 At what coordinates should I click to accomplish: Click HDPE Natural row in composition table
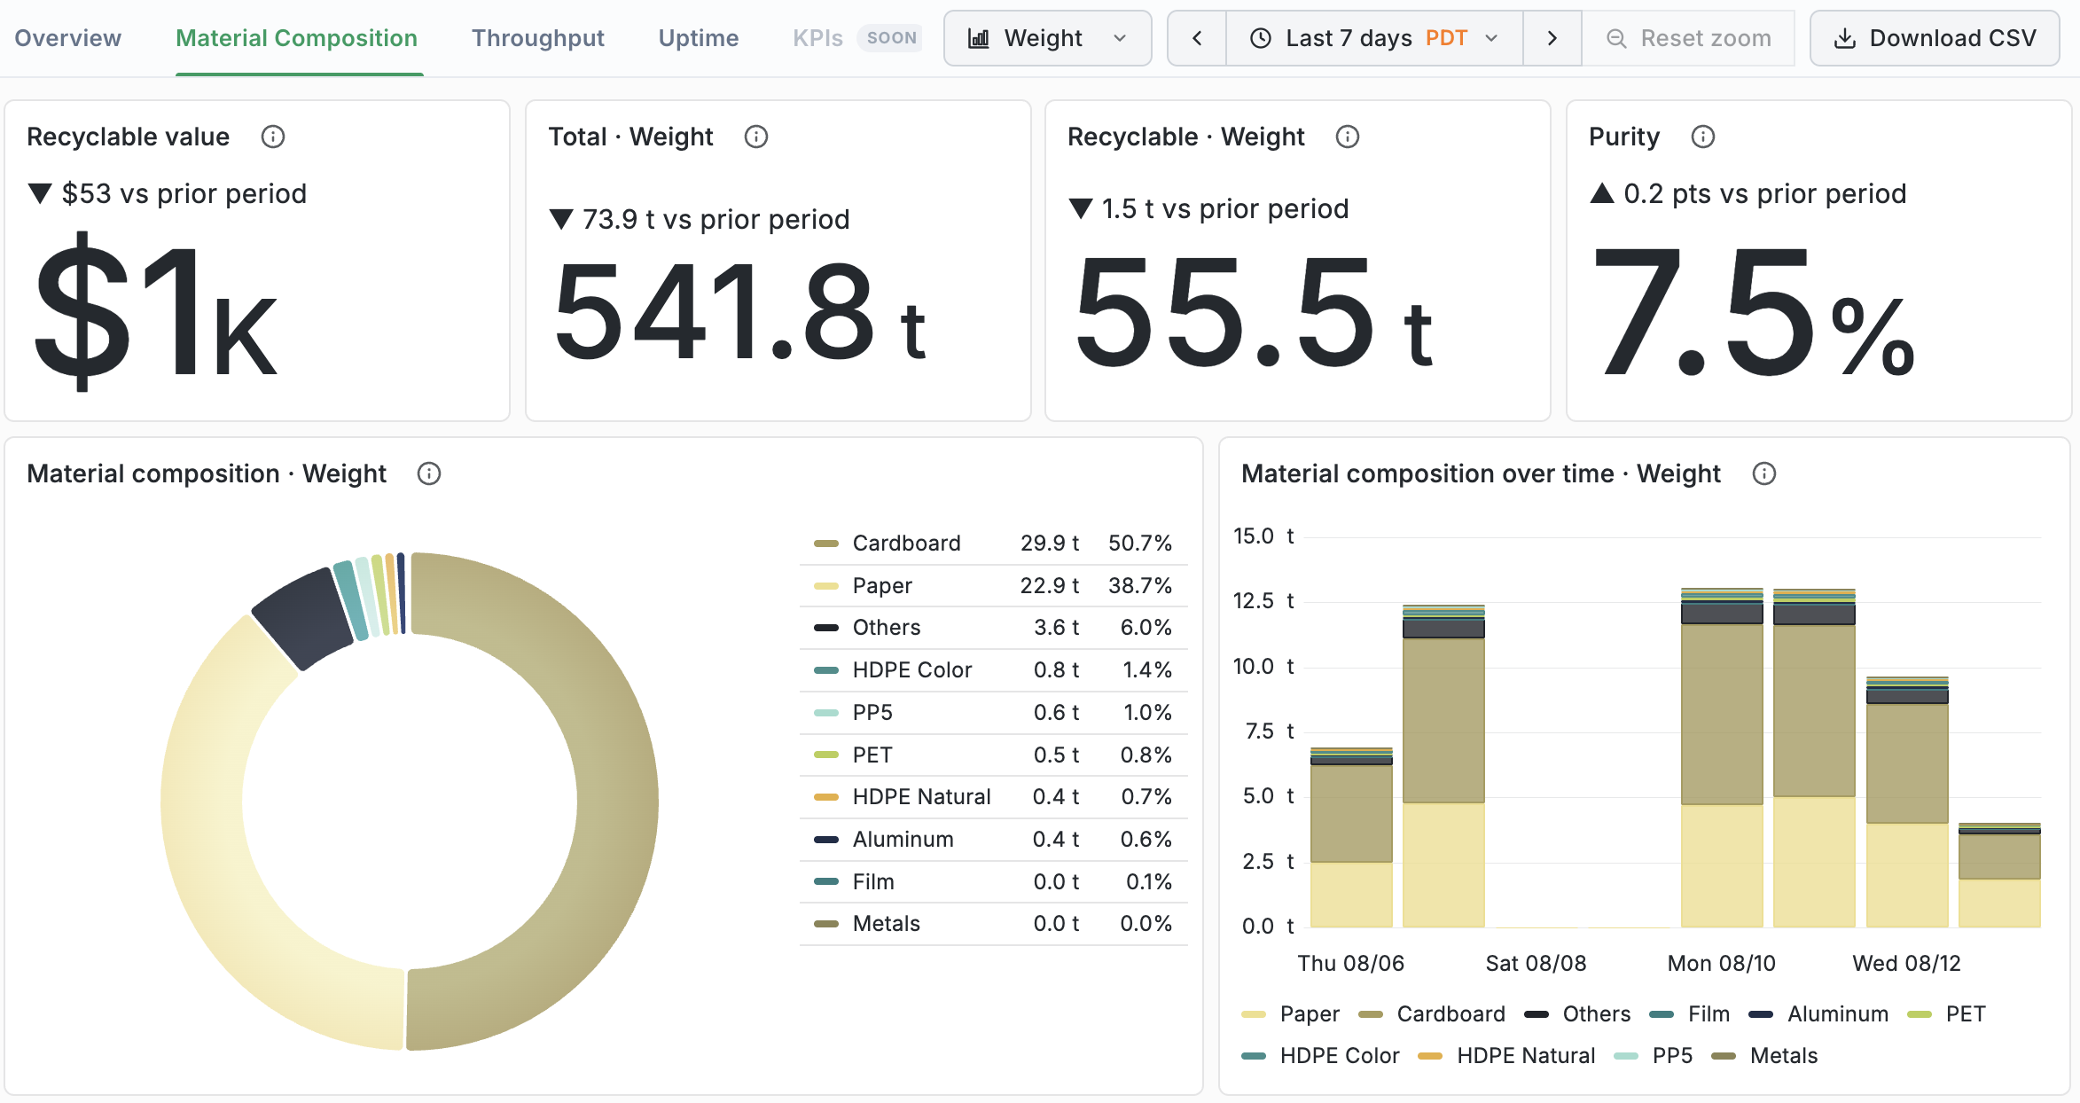(x=994, y=797)
